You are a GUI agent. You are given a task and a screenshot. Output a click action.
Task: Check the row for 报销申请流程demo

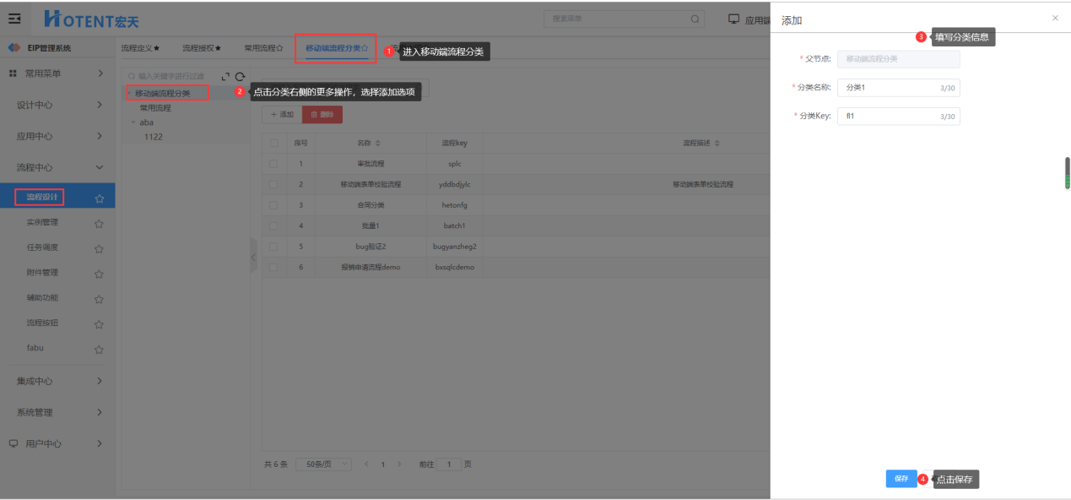coord(273,267)
